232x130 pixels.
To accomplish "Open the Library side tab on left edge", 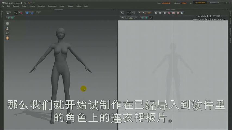I will click(x=2, y=14).
